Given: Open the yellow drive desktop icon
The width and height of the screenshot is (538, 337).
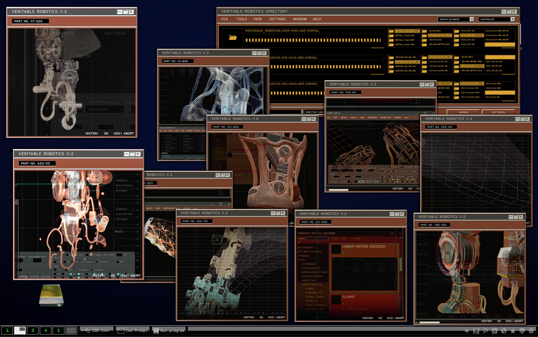Looking at the screenshot, I should 51,295.
